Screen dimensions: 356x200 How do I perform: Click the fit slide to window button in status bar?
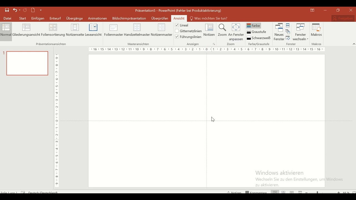(354, 192)
